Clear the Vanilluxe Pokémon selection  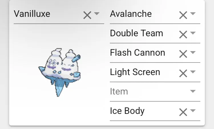[87, 15]
